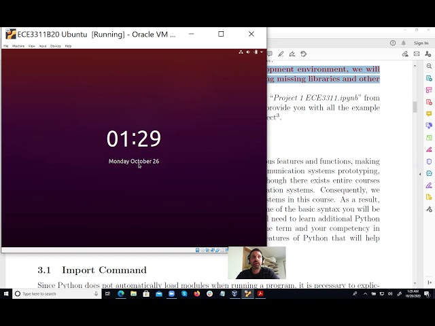
Task: Open the Machine menu in VirtualBox
Action: pos(18,46)
